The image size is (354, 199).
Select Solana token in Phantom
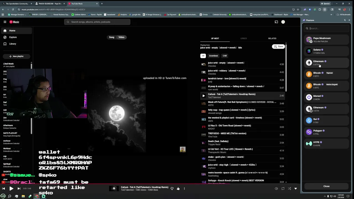click(x=326, y=51)
